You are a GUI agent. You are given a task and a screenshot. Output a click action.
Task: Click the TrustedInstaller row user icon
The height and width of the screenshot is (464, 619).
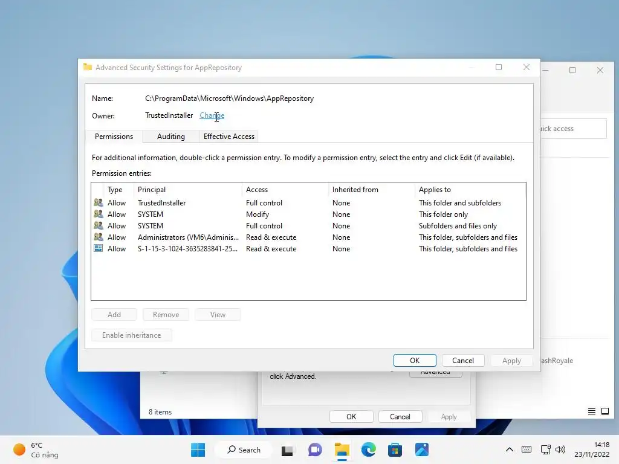click(99, 202)
